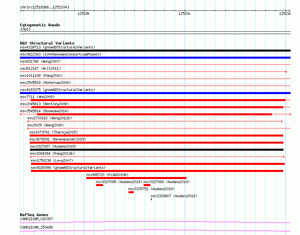Click the red nsv1073741 variant bar
Image resolution: width=300 pixels, height=235 pixels.
(x=156, y=136)
